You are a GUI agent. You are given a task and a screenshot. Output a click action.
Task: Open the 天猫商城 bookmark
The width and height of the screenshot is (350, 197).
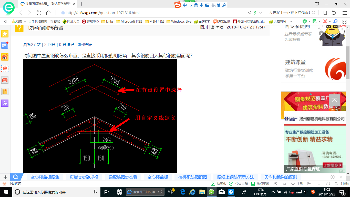[277, 22]
